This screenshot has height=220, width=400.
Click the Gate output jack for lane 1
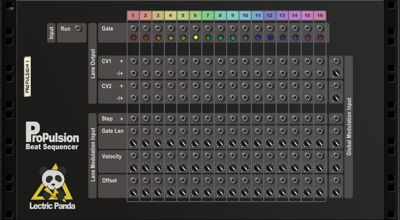tap(133, 29)
